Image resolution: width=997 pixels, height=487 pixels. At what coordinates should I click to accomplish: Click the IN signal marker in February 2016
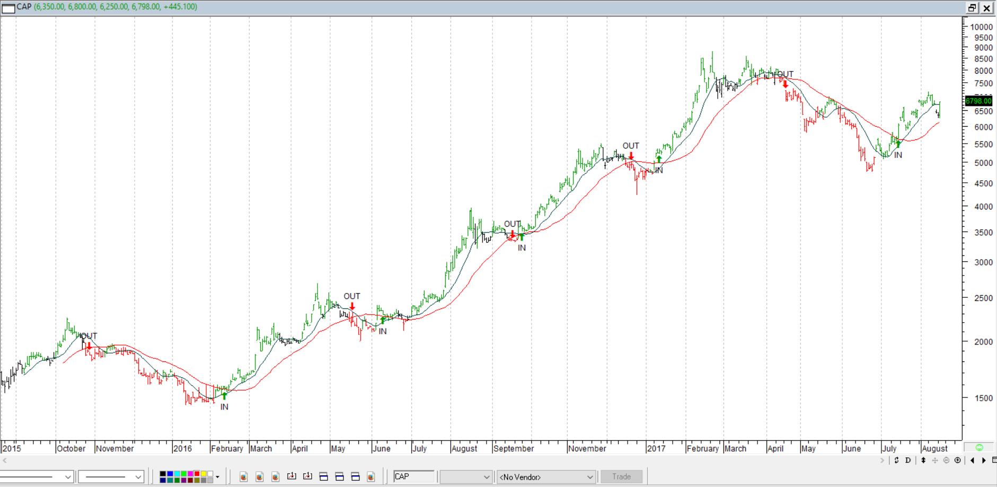pyautogui.click(x=224, y=407)
